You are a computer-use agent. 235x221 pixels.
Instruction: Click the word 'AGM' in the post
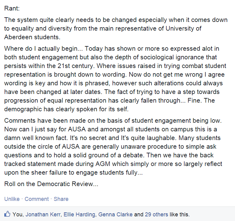(x=103, y=164)
